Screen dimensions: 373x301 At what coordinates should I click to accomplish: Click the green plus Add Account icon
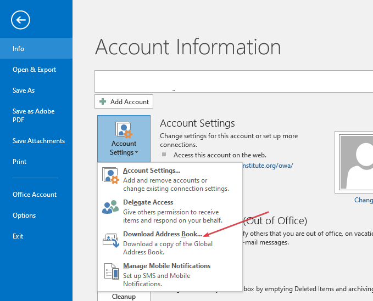click(103, 101)
